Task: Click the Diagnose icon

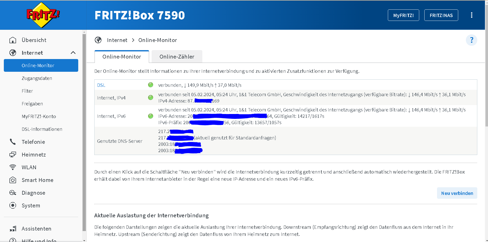Action: click(x=13, y=193)
